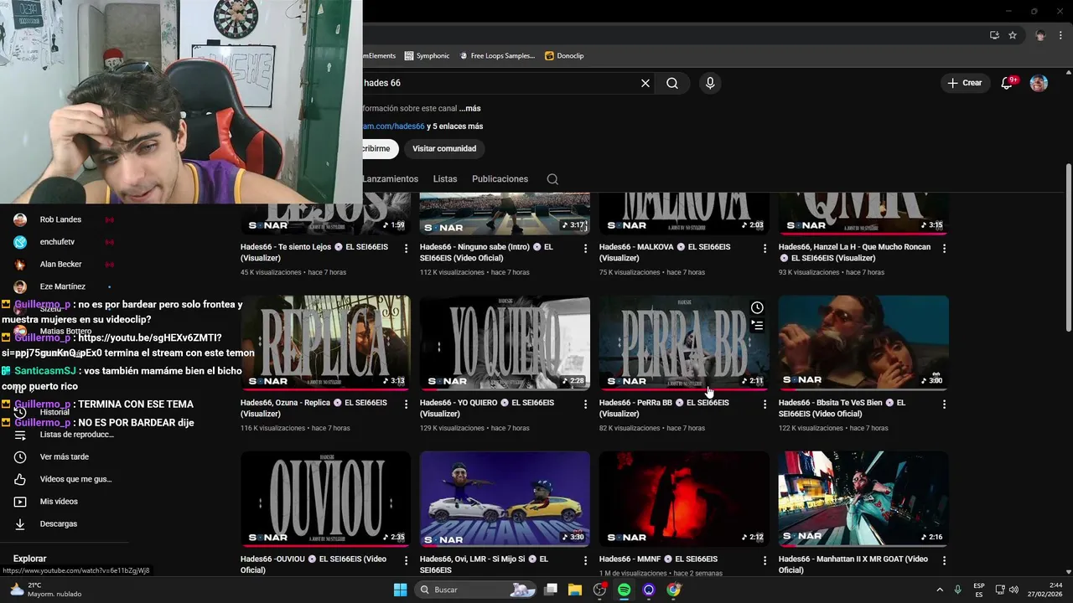Click the Videos que me gustan thumbs-up icon

coord(20,479)
